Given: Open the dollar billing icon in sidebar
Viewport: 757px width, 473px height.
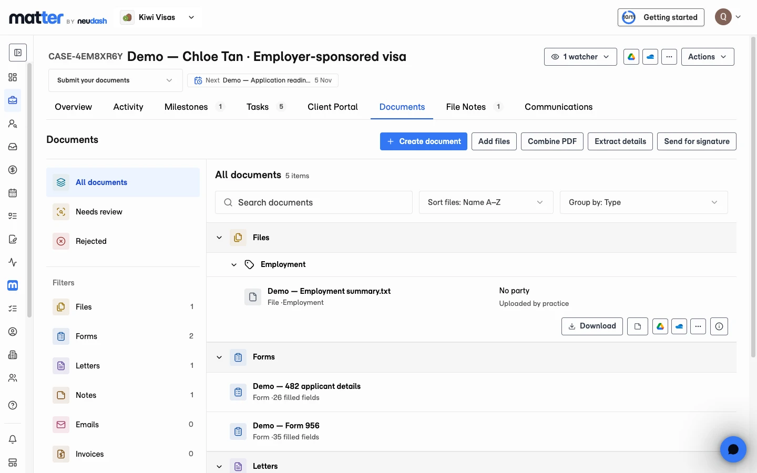Looking at the screenshot, I should tap(13, 170).
